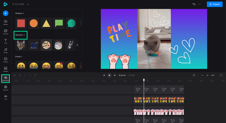Click the split scissors tool
Image resolution: width=226 pixels, height=123 pixels.
(15, 75)
